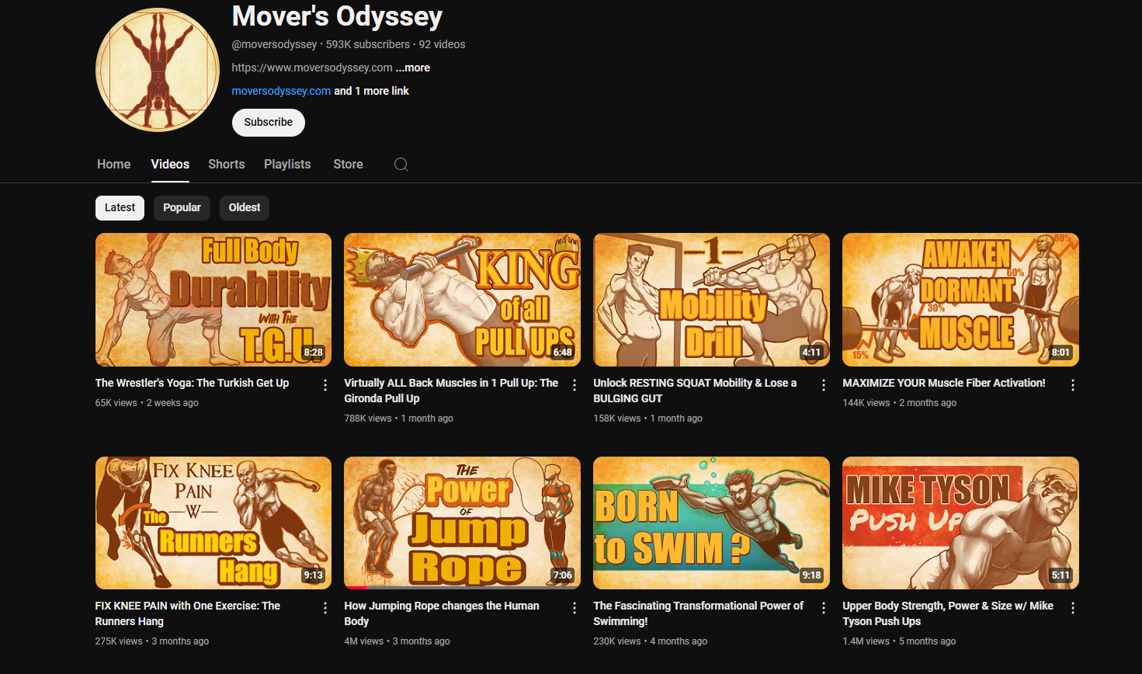Play Mike Tyson Push Up thumbnail
Screen dimensions: 1142x674
[960, 523]
